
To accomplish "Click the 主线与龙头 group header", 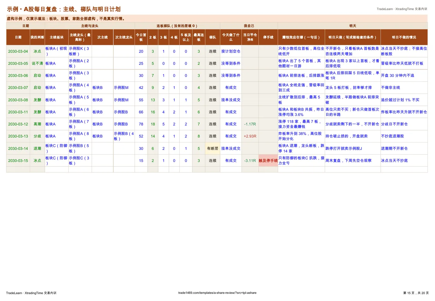I will (90, 26).
